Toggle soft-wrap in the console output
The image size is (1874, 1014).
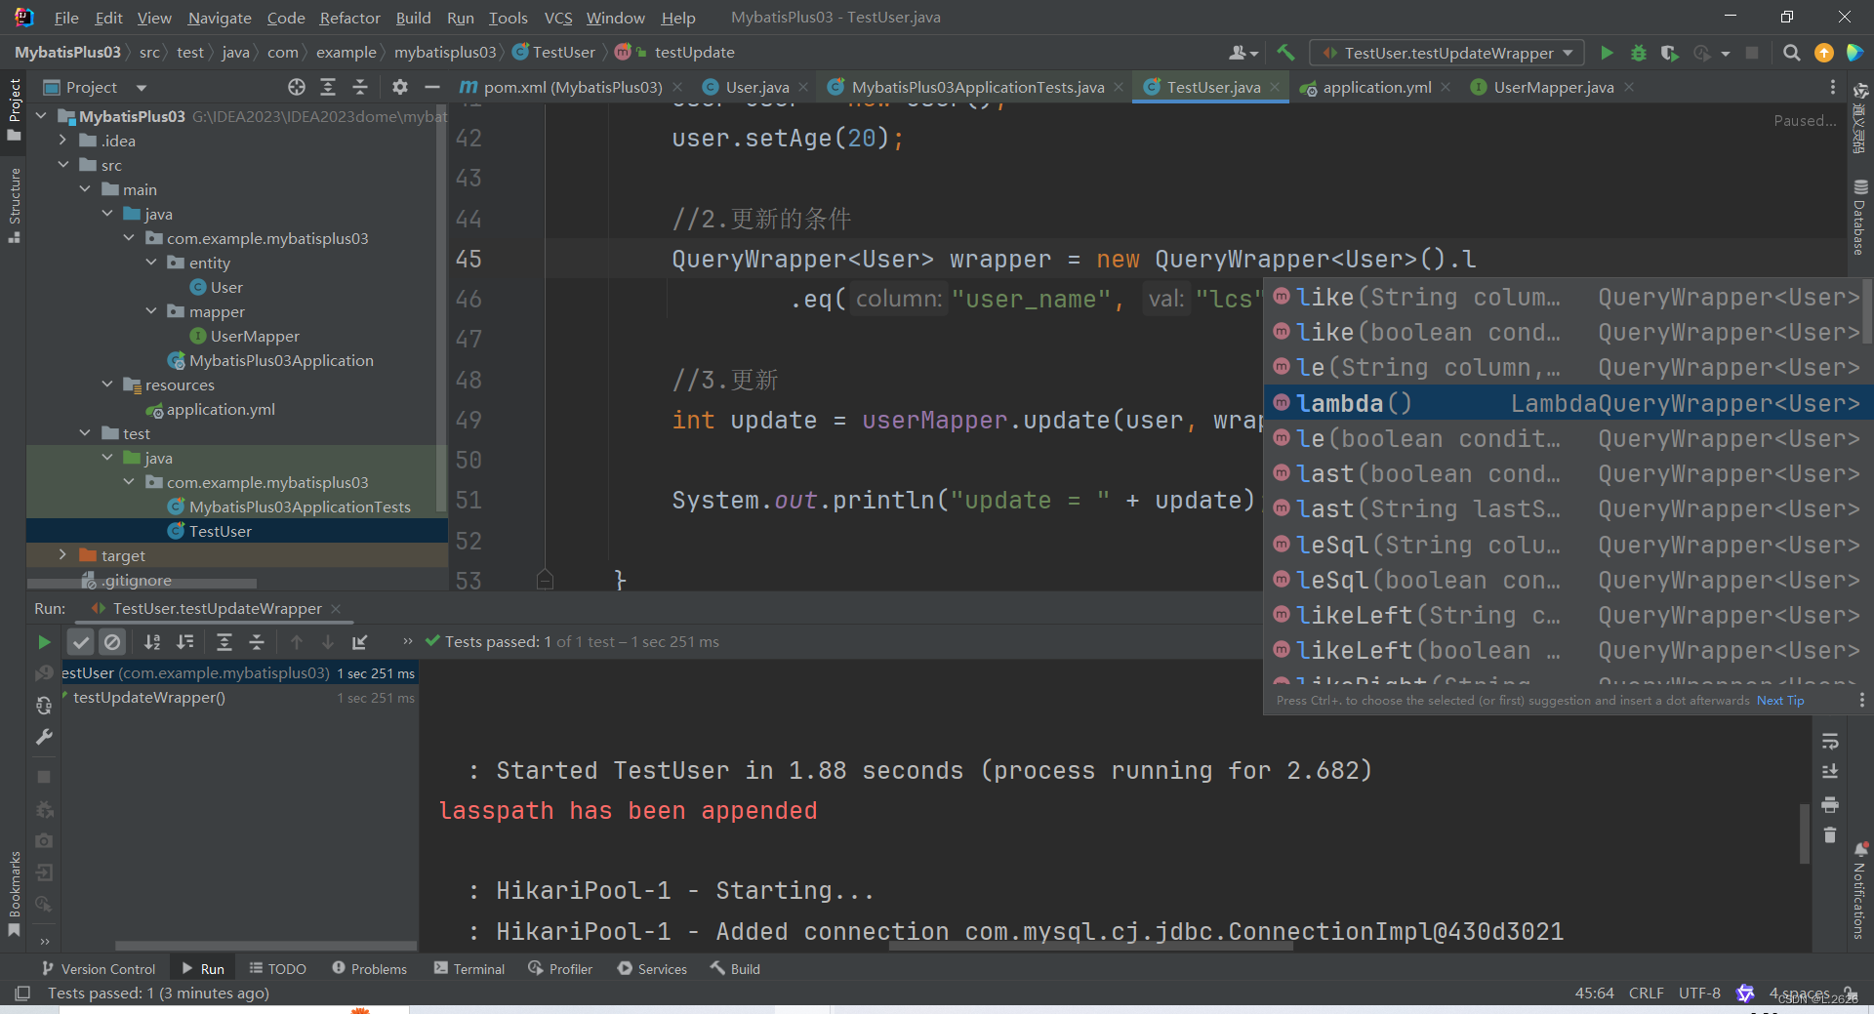pyautogui.click(x=1830, y=741)
